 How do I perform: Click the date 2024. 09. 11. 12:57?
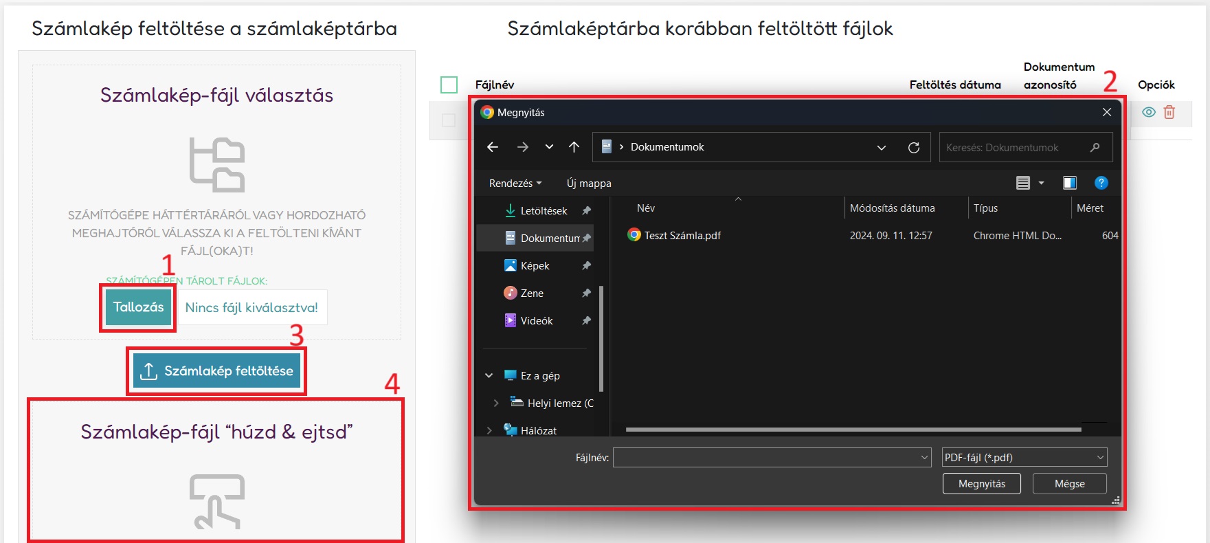[890, 236]
